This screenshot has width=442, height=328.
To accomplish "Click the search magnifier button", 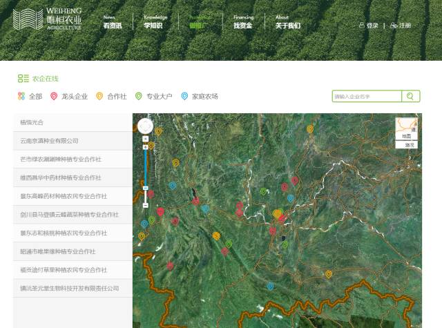I will tap(411, 97).
